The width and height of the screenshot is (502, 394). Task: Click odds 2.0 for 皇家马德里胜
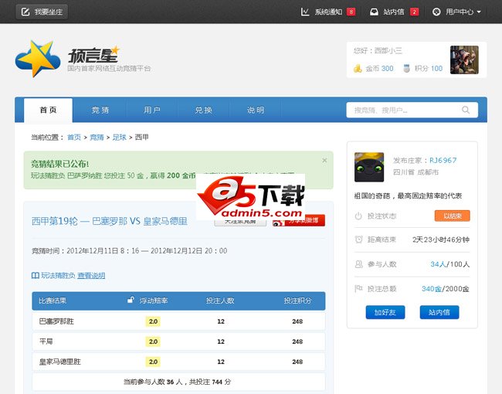153,362
